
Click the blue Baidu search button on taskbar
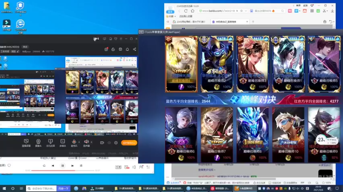[63, 189]
